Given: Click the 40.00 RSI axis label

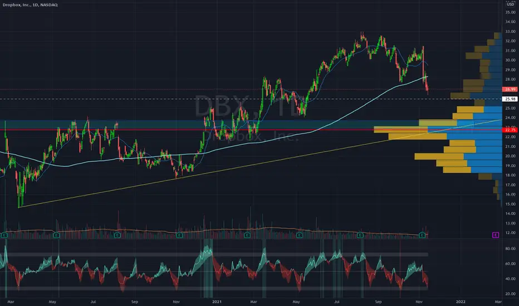Looking at the screenshot, I should click(x=511, y=279).
